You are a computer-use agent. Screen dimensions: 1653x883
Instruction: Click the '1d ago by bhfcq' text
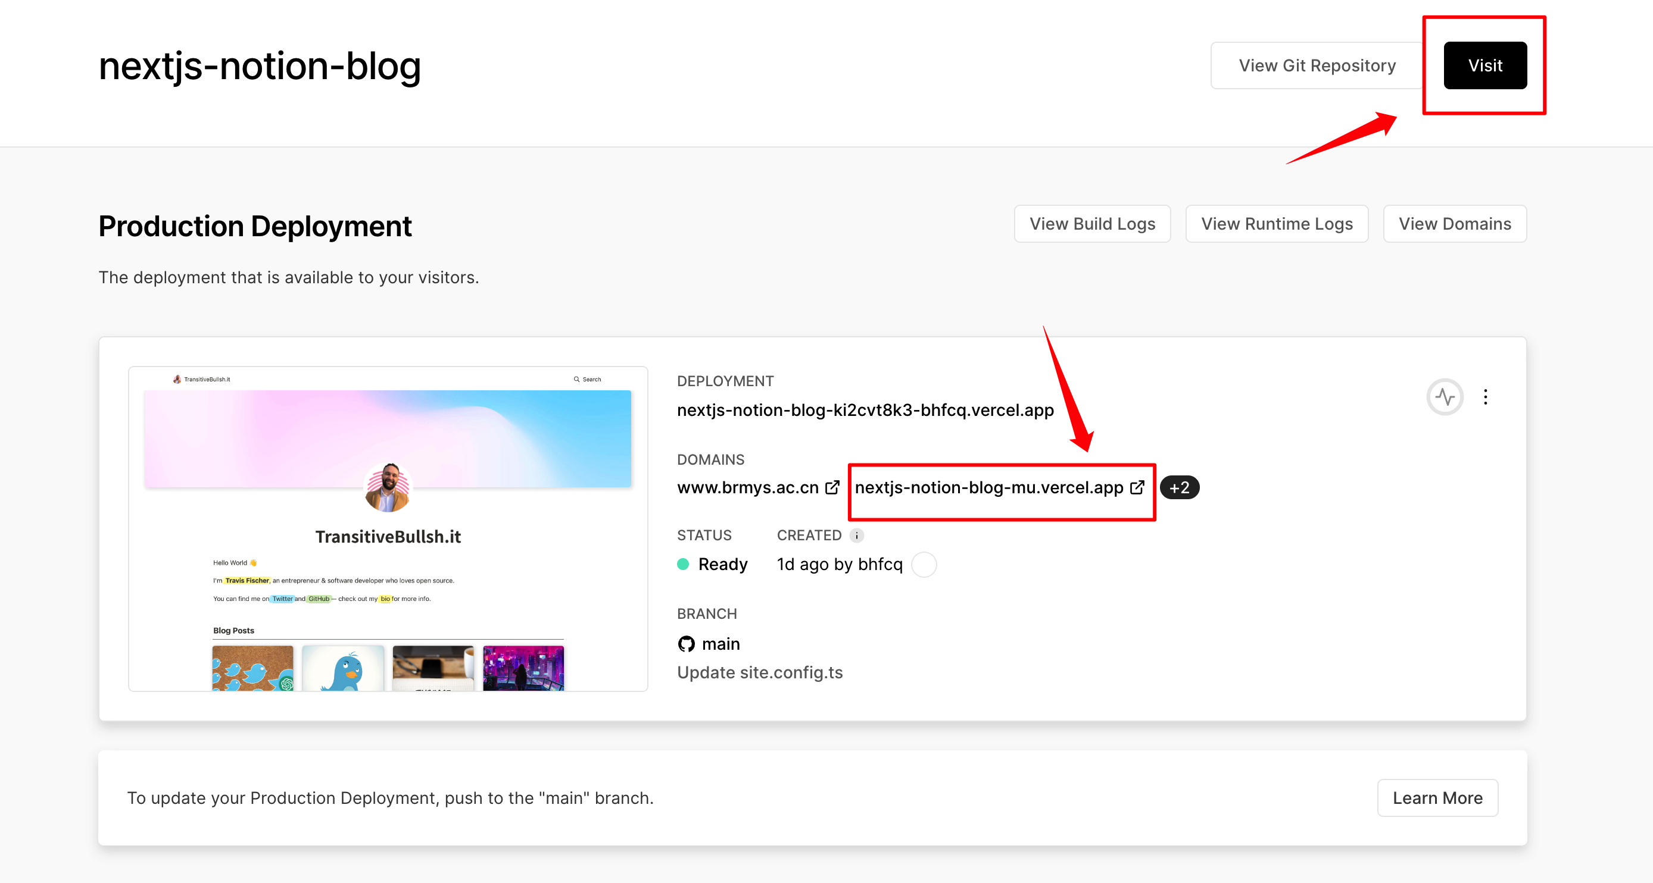pyautogui.click(x=840, y=564)
